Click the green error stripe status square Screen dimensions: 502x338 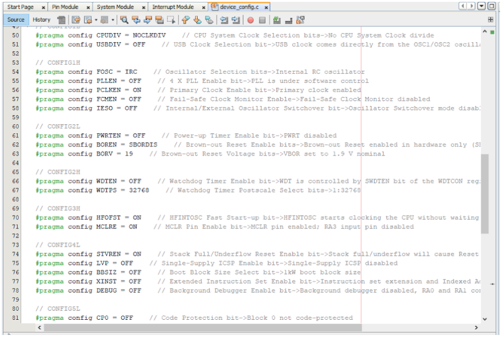[492, 32]
